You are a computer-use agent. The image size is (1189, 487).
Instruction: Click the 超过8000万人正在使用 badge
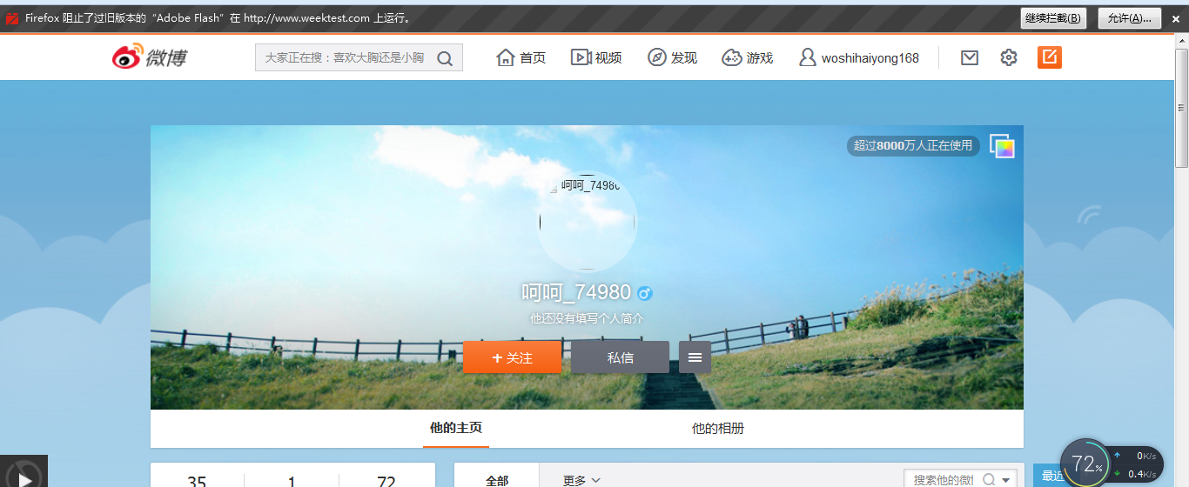913,146
